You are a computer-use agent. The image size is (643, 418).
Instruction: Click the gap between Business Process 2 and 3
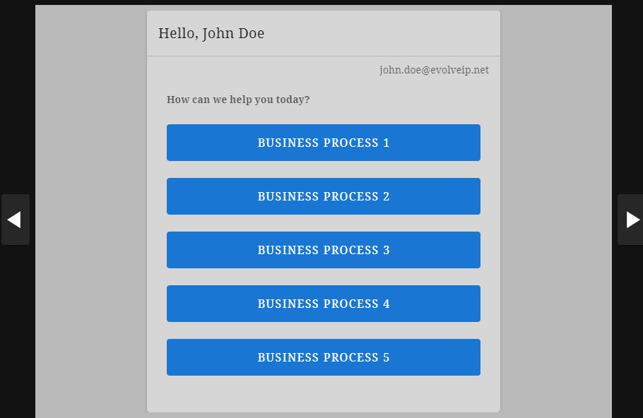click(323, 223)
